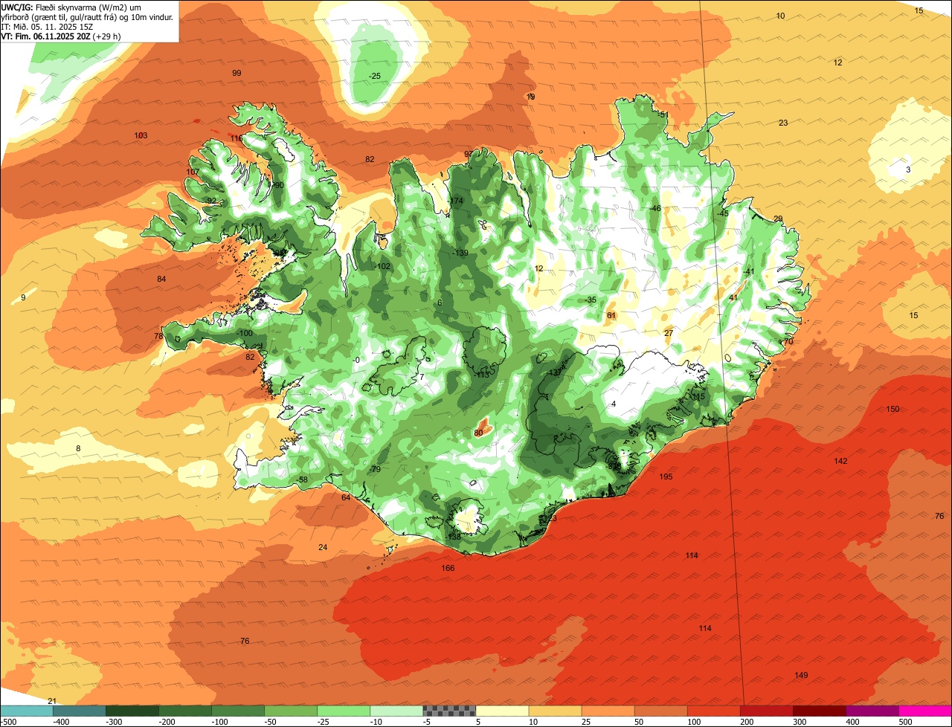The height and width of the screenshot is (727, 952).
Task: Click the valid time text 'VT: Fim. 06.11.2025 20Z'
Action: pyautogui.click(x=46, y=36)
